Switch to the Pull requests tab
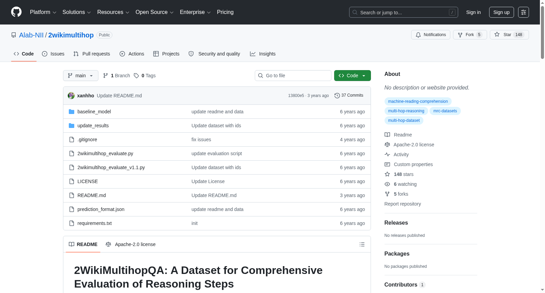Viewport: 545px width, 293px height. tap(92, 54)
